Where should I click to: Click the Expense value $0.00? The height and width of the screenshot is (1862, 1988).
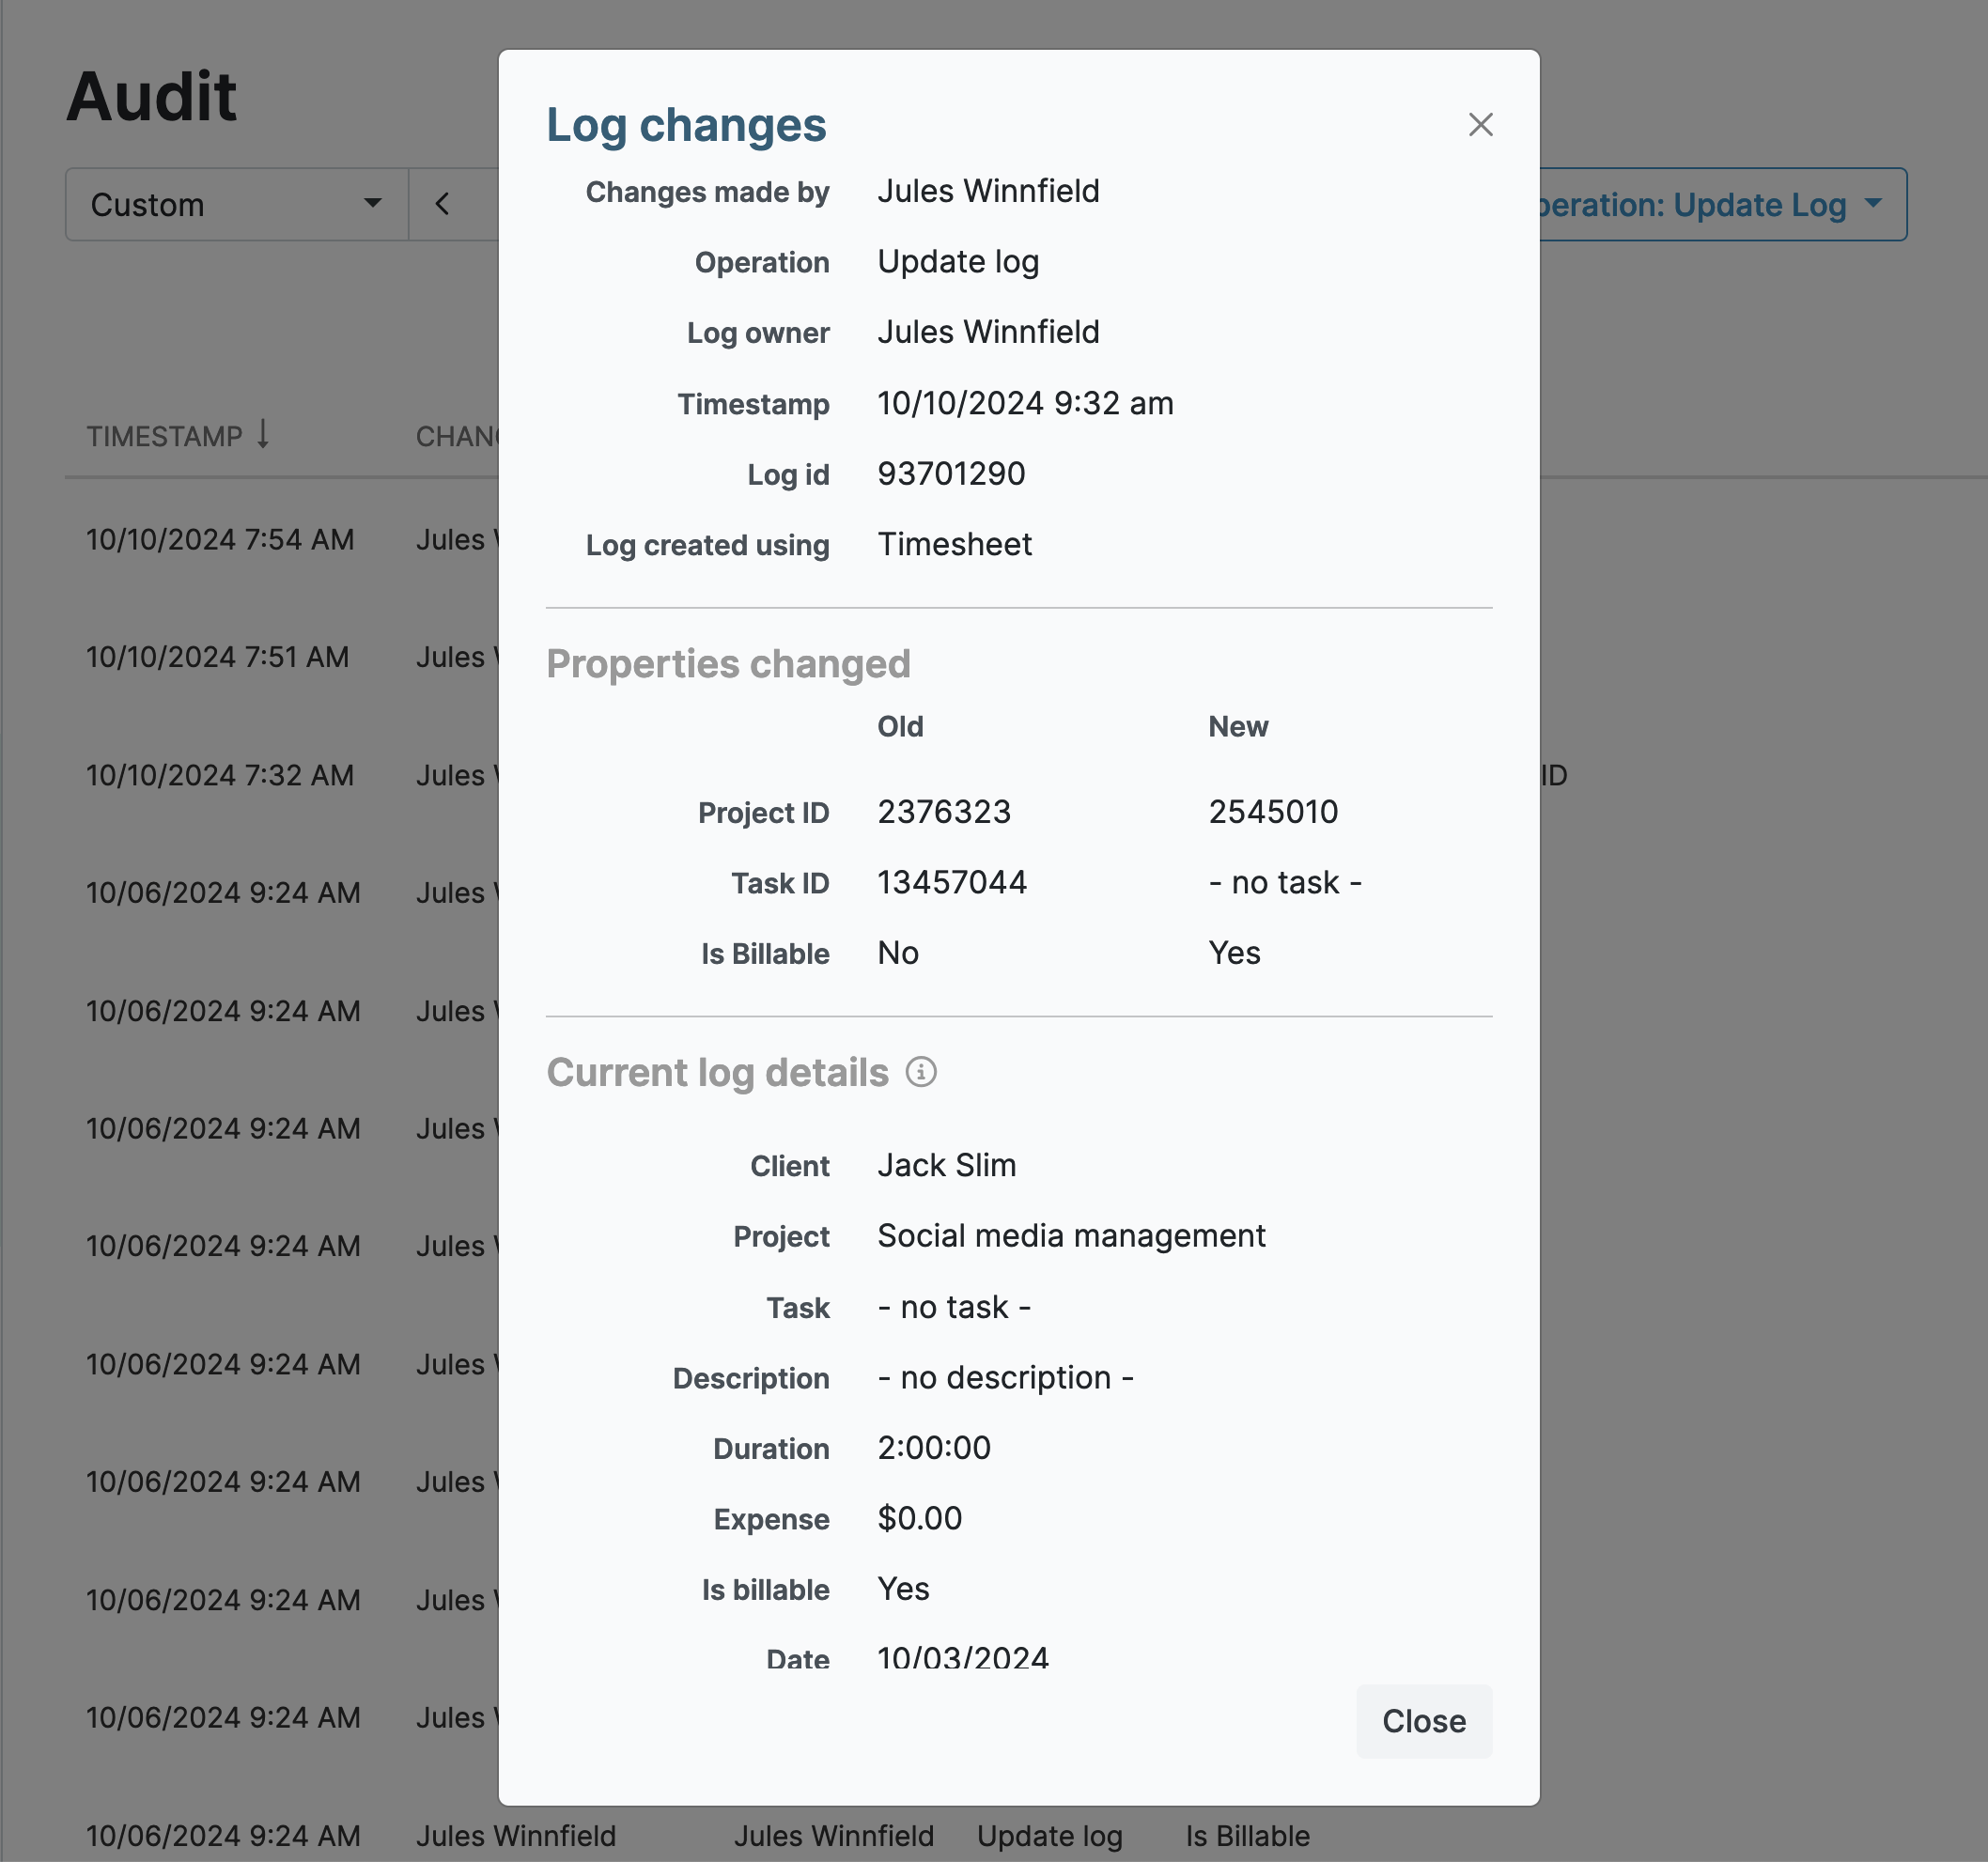919,1519
